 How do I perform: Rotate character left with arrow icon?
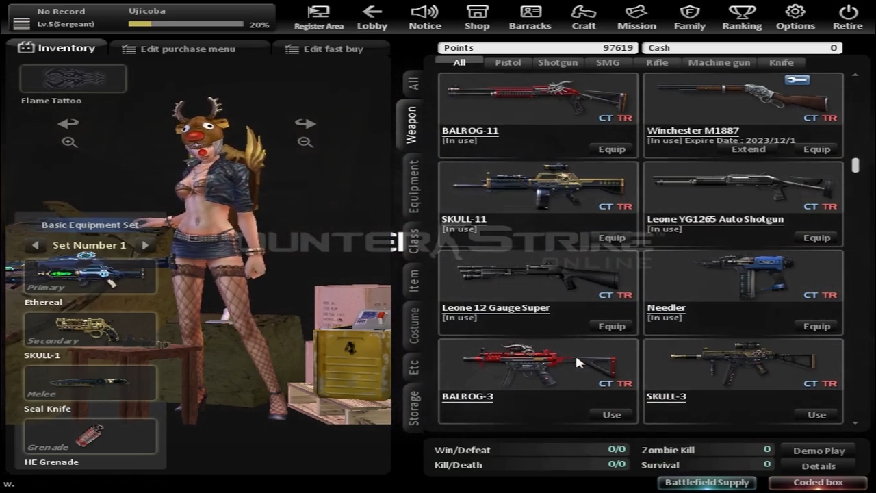click(68, 123)
